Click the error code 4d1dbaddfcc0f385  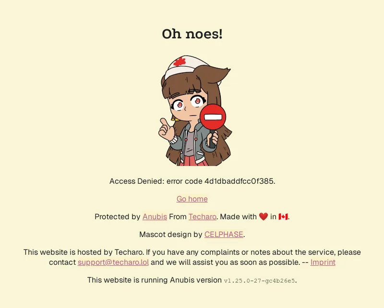click(239, 181)
